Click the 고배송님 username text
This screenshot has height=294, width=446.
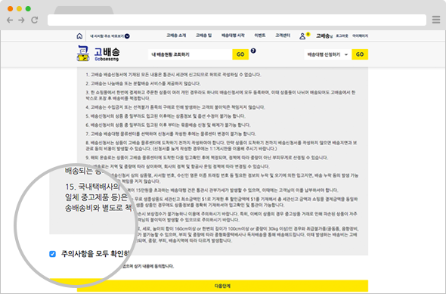coord(324,36)
